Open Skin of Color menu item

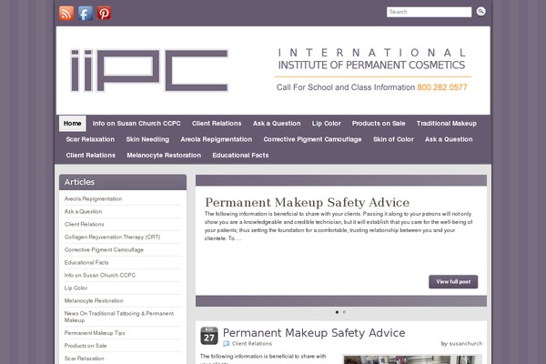coord(393,139)
